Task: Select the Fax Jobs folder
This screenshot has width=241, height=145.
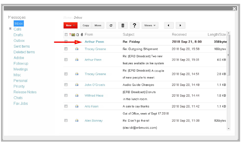Action: pos(21,103)
